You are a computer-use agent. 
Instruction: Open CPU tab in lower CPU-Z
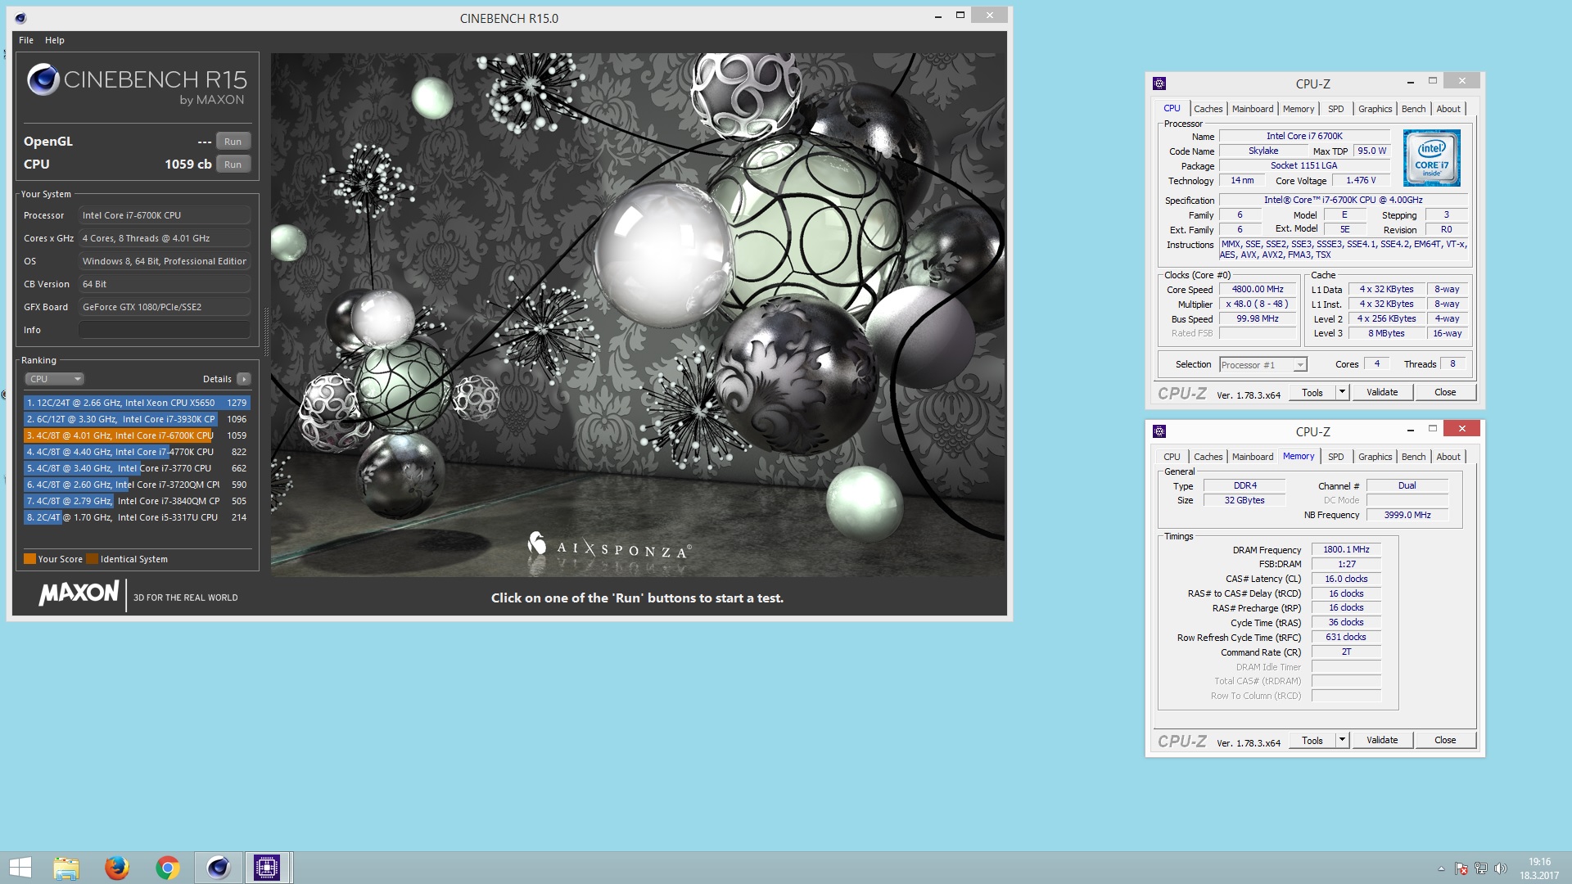pyautogui.click(x=1172, y=457)
